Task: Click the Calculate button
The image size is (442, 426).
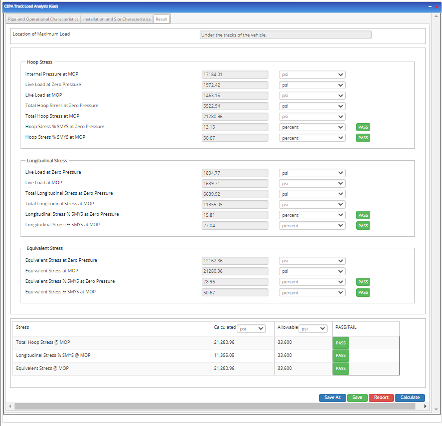Action: pyautogui.click(x=409, y=397)
